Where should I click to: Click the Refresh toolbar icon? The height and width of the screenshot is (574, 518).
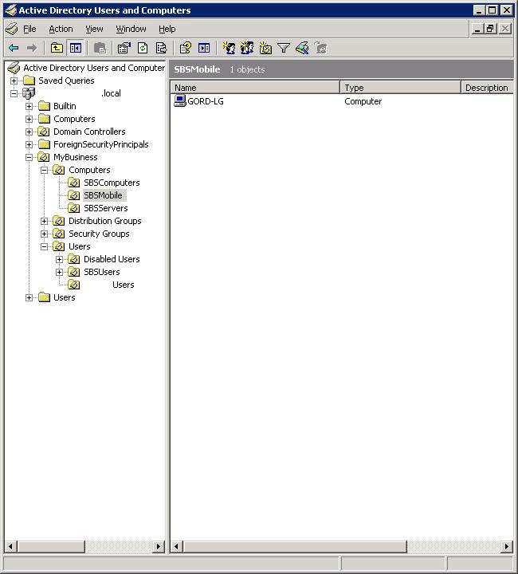[x=143, y=48]
